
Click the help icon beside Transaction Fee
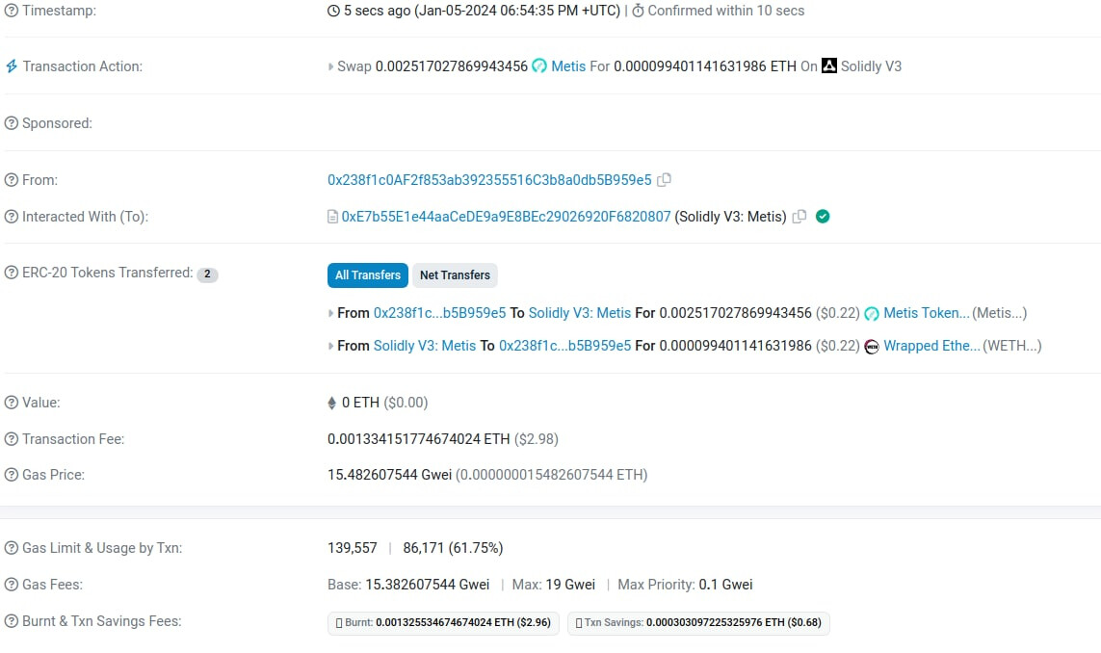12,439
